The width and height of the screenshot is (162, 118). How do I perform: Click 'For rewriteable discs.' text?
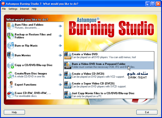click(x=26, y=96)
